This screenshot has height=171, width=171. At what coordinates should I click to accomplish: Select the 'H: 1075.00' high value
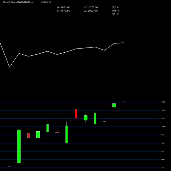click(x=91, y=8)
